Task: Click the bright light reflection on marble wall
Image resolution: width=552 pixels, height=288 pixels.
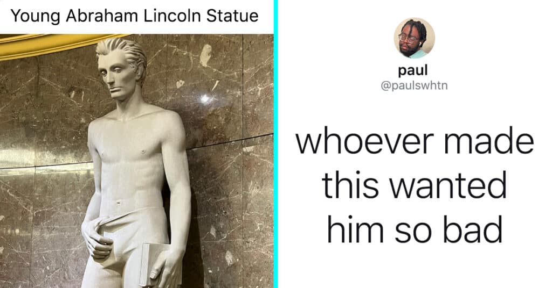Action: pos(205,98)
